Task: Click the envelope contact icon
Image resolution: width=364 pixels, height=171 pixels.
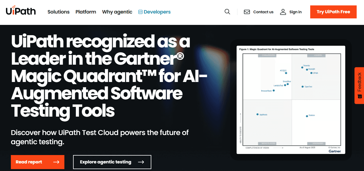Action: [247, 12]
